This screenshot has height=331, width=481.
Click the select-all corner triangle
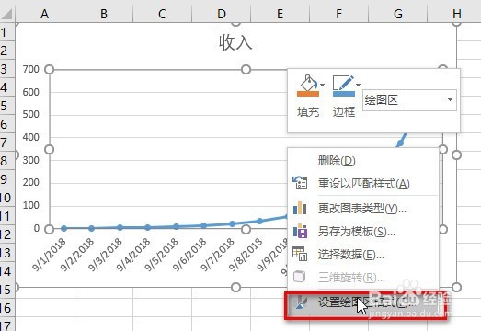pos(6,14)
